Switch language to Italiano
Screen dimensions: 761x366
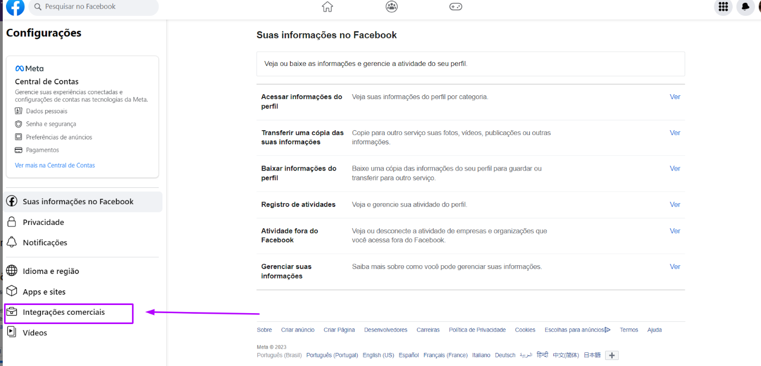pos(481,355)
